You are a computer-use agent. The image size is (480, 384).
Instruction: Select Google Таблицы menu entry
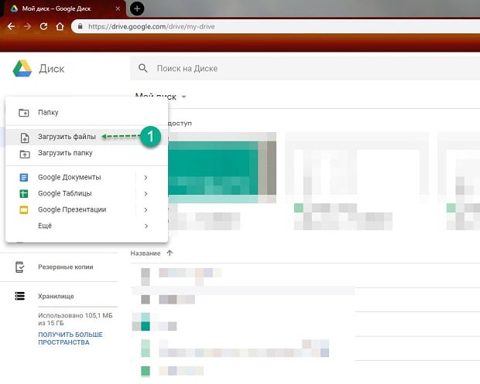click(x=87, y=193)
